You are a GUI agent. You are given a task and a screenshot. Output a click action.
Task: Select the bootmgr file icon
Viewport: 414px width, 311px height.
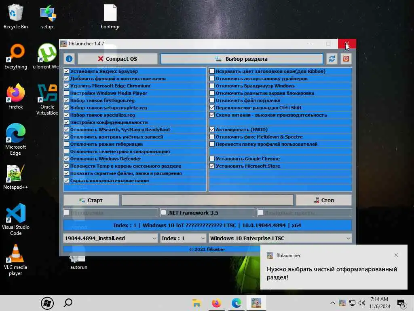[x=110, y=16]
